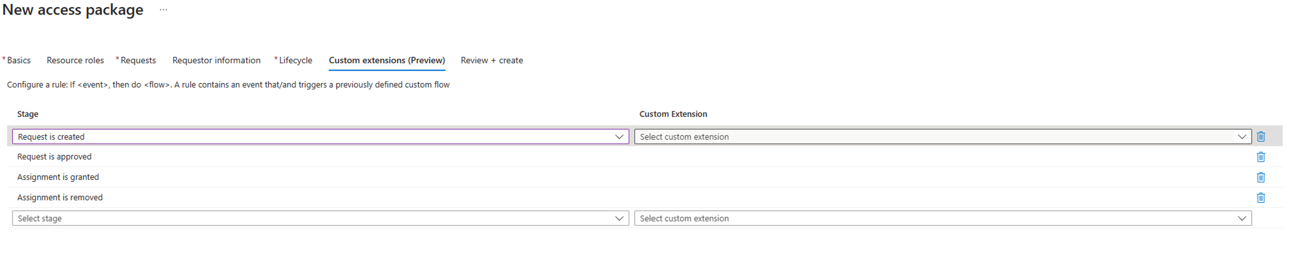Delete the Request is created rule
The width and height of the screenshot is (1303, 253).
coord(1261,136)
